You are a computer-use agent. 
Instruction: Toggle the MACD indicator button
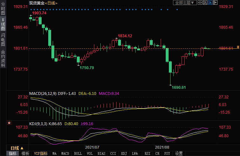click(x=65, y=153)
